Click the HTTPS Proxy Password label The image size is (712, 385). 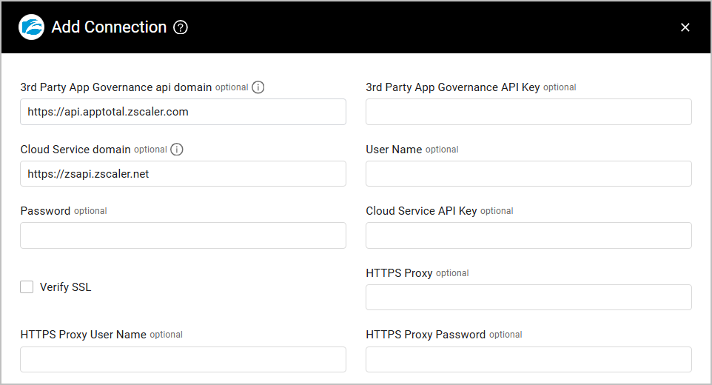click(426, 335)
